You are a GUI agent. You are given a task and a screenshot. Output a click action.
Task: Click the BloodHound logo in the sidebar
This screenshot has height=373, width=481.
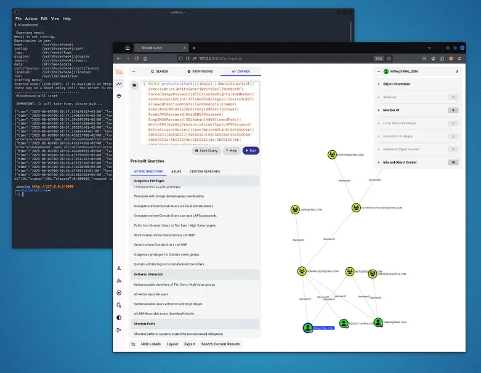click(x=119, y=72)
